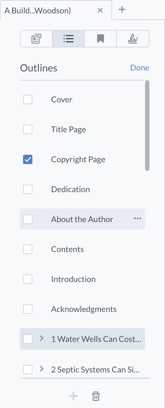Select the outlines list icon
The height and width of the screenshot is (408, 165).
[68, 39]
